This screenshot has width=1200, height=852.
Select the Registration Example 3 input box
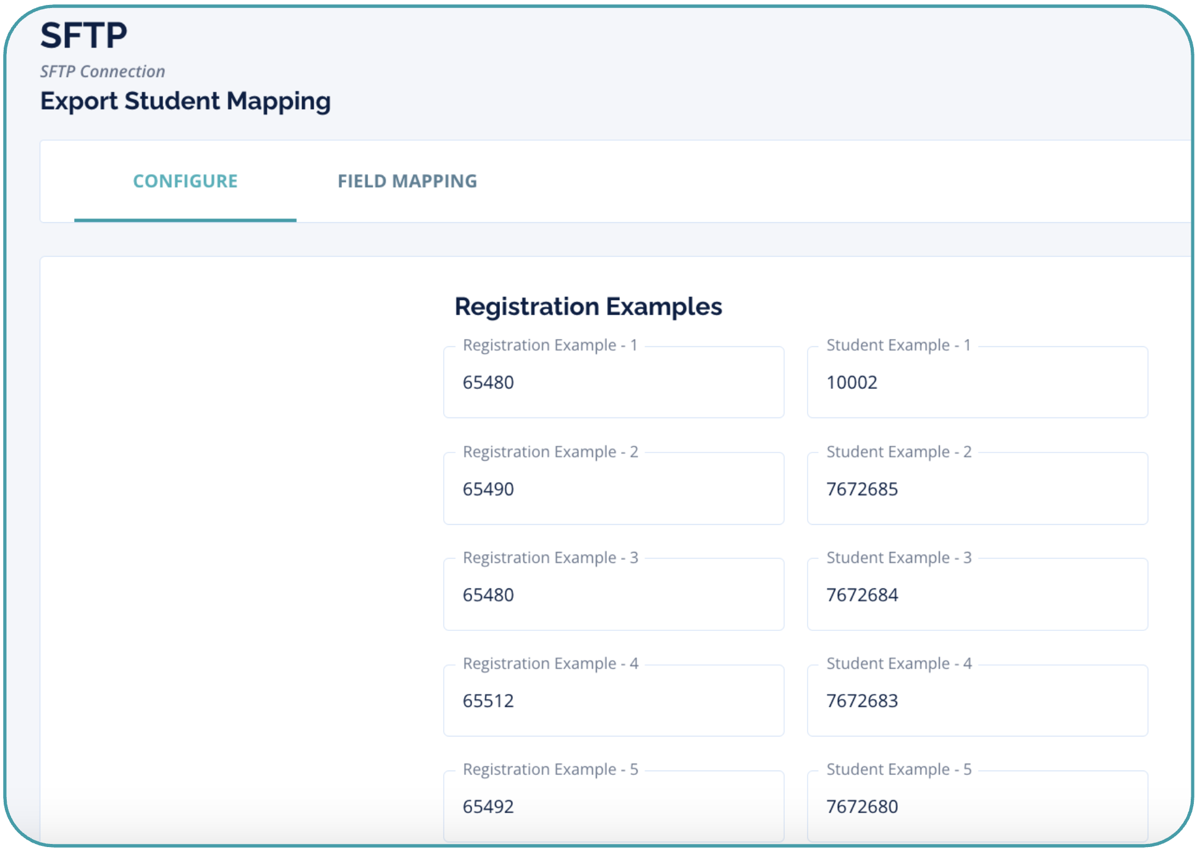(613, 595)
